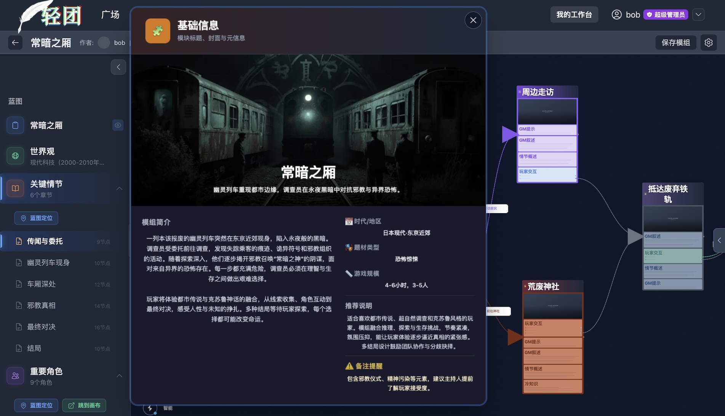725x416 pixels.
Task: Click the 世界观 globe icon
Action: click(x=15, y=156)
